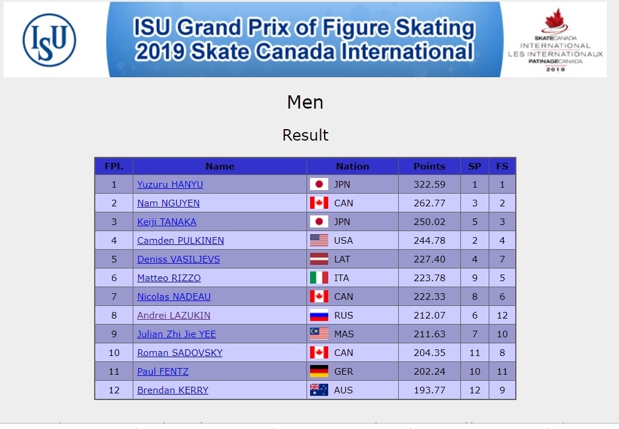Open Deniss VASILJEVS biography link

click(179, 259)
